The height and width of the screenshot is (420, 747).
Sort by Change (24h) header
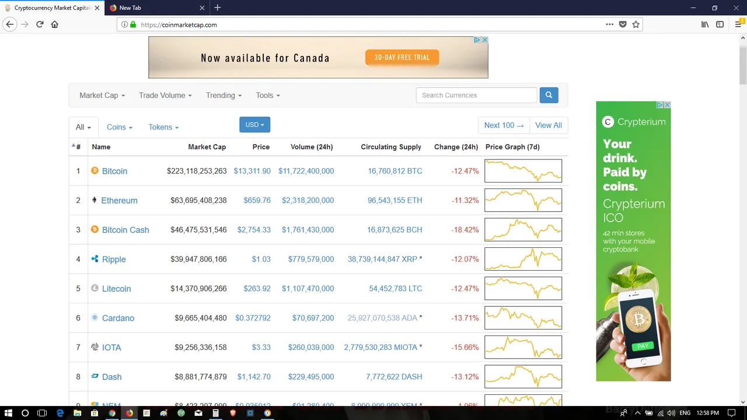click(456, 147)
